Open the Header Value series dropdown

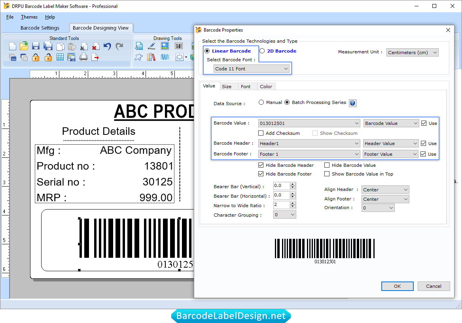pos(391,144)
